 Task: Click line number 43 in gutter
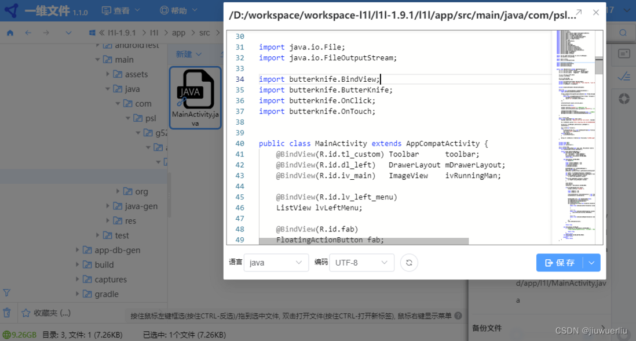(x=240, y=175)
